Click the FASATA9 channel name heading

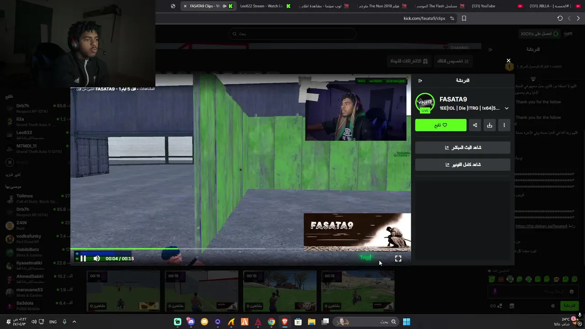click(453, 99)
